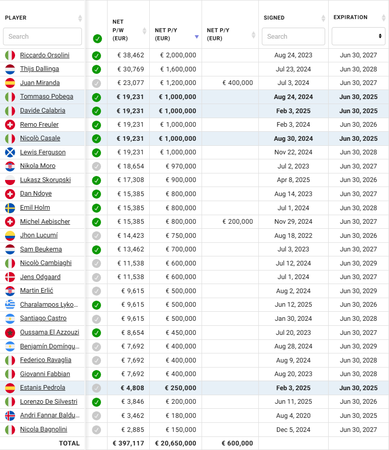Open Estanis Pedrola player link
The width and height of the screenshot is (389, 450).
click(42, 388)
